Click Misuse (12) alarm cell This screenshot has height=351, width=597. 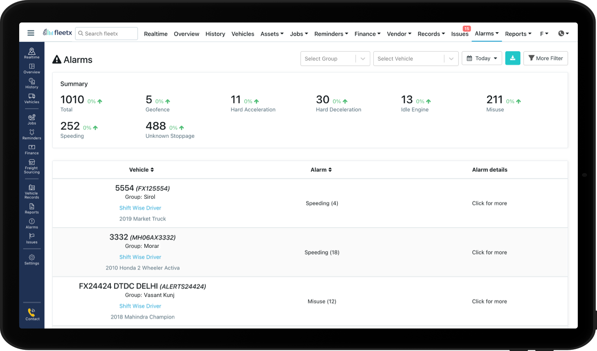(x=322, y=301)
